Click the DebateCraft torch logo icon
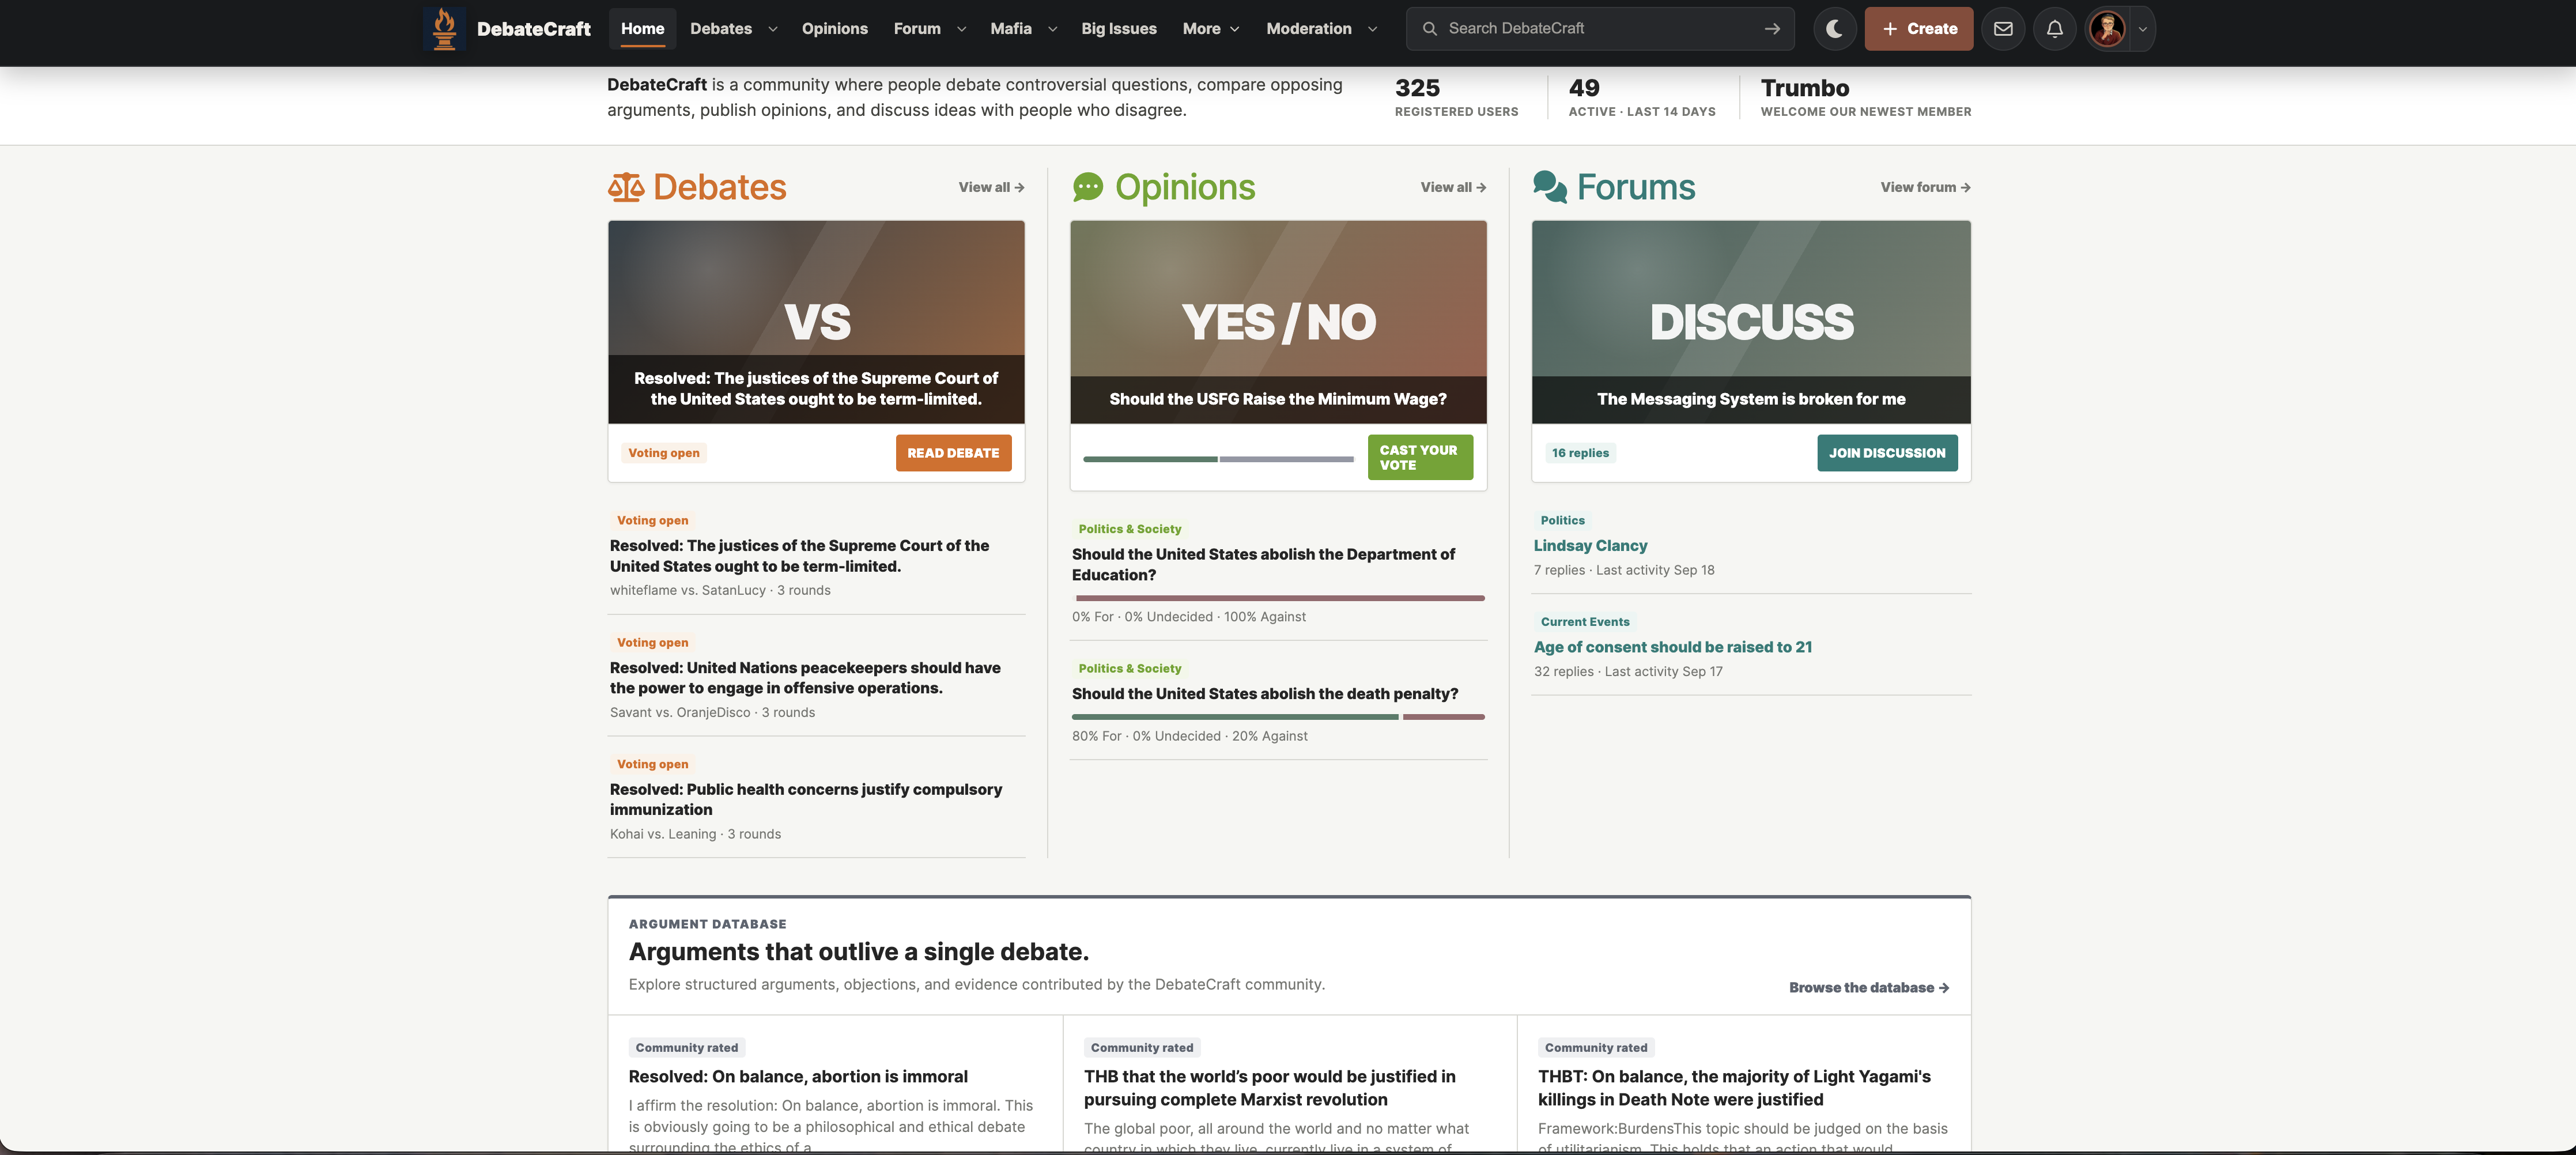This screenshot has width=2576, height=1155. coord(444,29)
